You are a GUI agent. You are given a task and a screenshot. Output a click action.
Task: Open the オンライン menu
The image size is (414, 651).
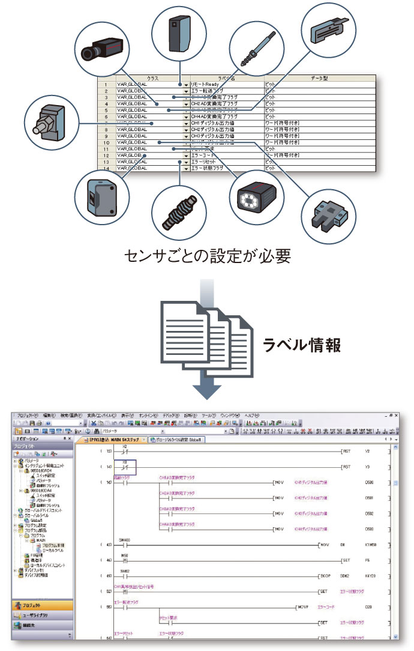pos(148,415)
